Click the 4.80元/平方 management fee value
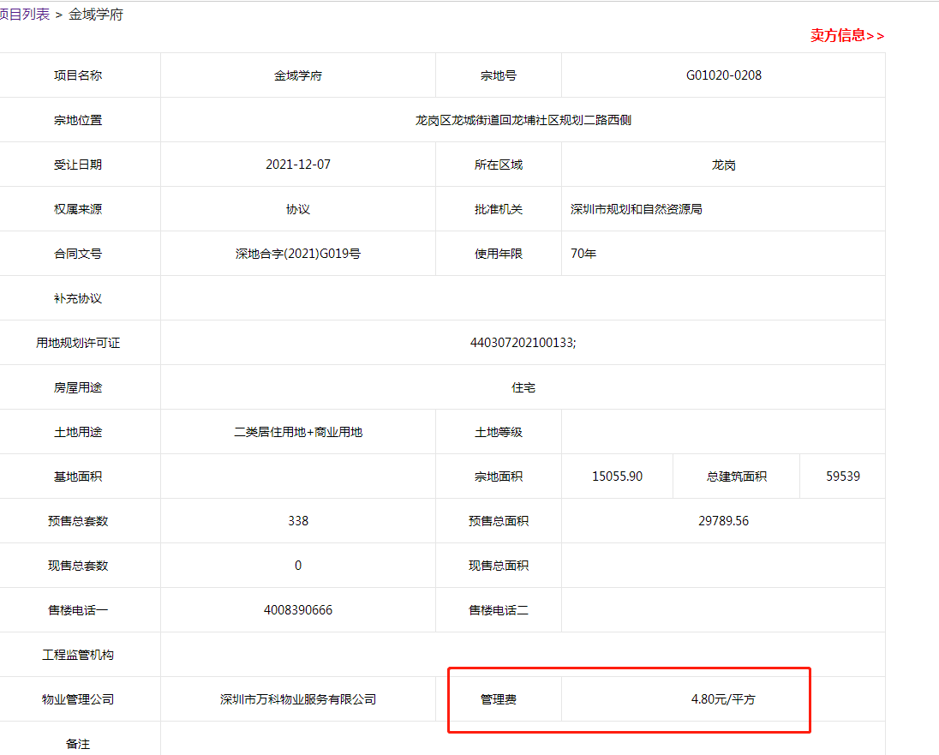 point(723,699)
